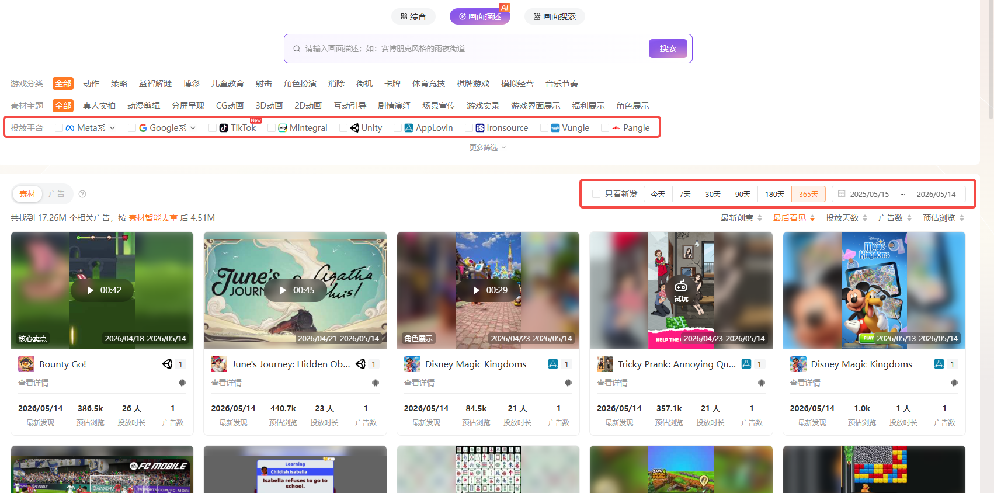Open 素材智能去重 link

153,218
